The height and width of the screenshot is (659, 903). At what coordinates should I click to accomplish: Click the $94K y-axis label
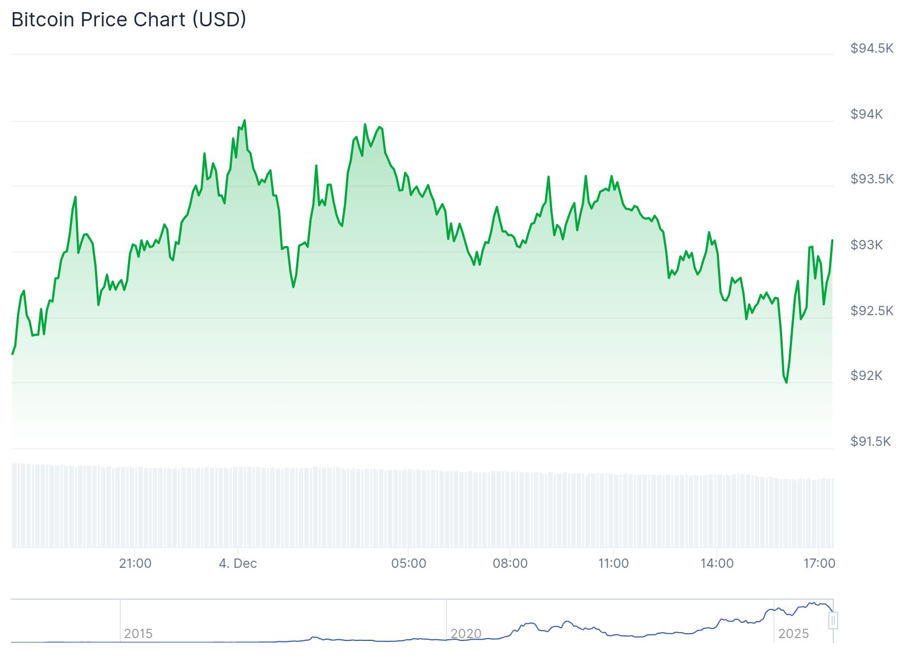pyautogui.click(x=866, y=114)
